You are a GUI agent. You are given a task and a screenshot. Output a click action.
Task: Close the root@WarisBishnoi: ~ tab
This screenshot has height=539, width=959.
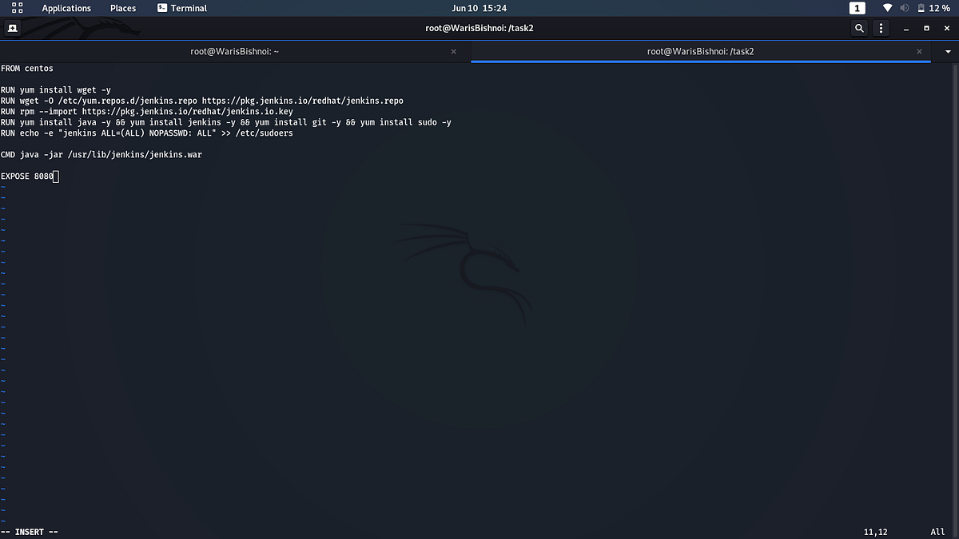coord(453,51)
